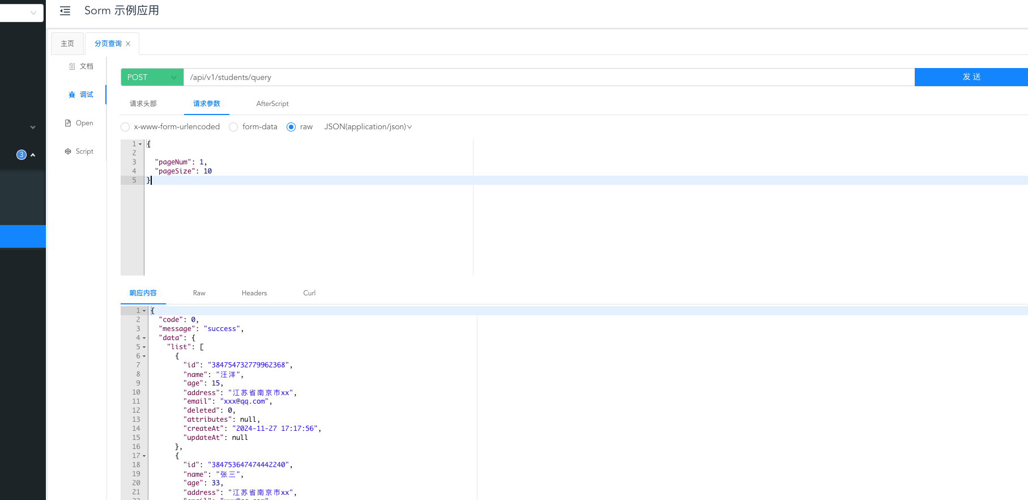
Task: Collapse the sidebar with the menu-fold icon
Action: pyautogui.click(x=65, y=11)
